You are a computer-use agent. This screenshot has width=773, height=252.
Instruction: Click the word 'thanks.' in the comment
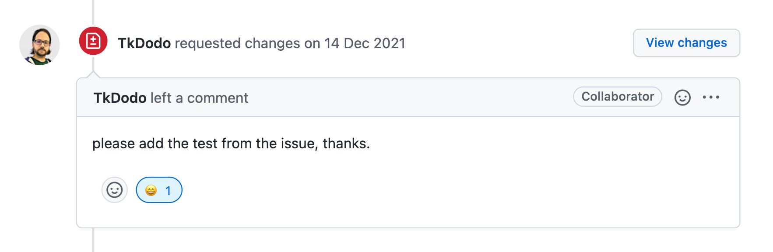(x=346, y=143)
